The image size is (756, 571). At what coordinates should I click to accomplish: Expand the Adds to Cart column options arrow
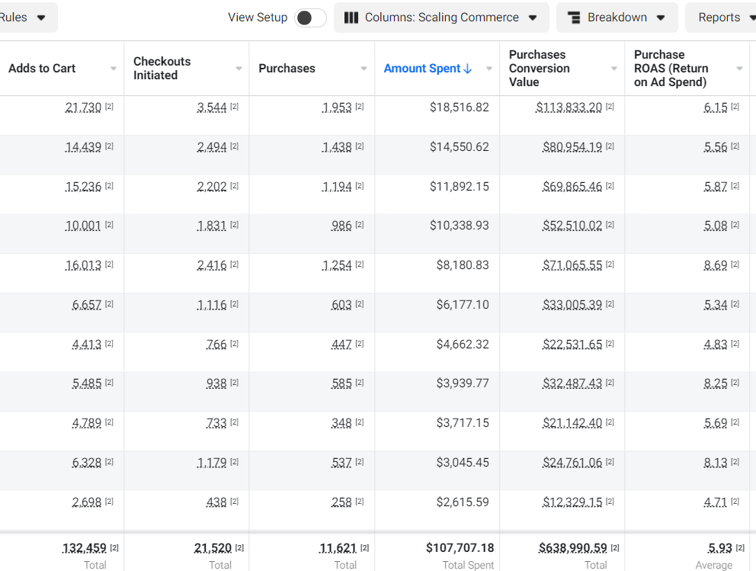point(114,69)
